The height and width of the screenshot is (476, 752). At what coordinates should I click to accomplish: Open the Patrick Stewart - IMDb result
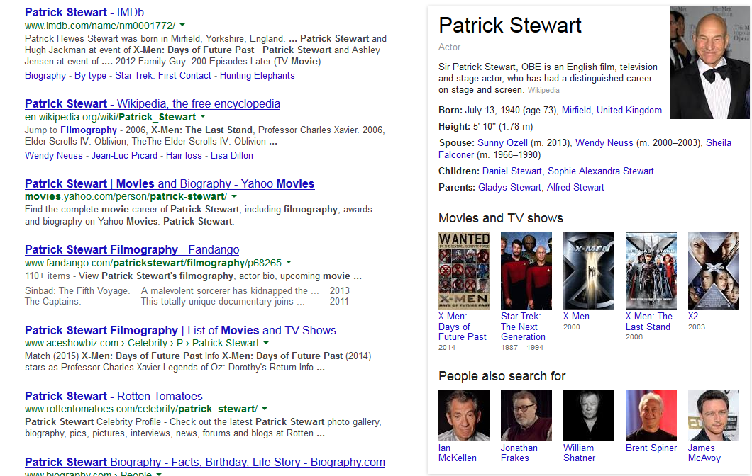point(84,13)
